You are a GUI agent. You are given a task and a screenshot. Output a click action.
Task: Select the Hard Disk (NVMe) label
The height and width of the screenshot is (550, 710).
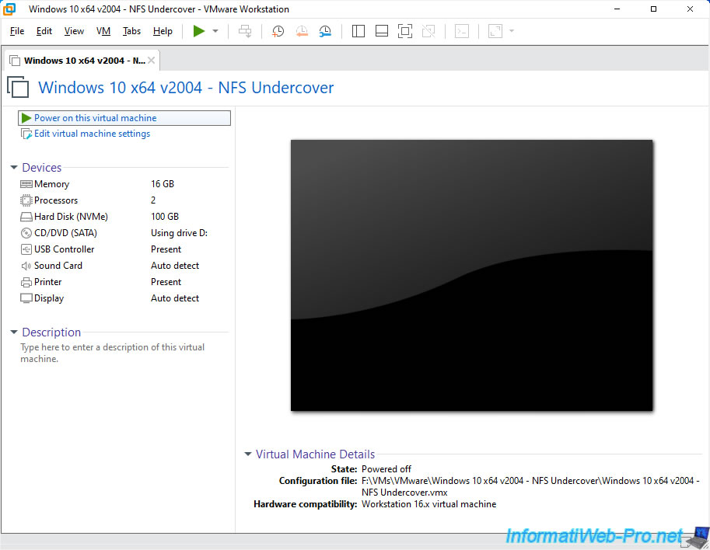click(x=71, y=217)
